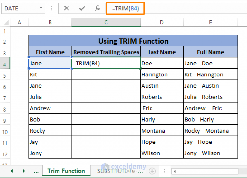Click the Last Name header cell
247x178 pixels.
(x=162, y=52)
